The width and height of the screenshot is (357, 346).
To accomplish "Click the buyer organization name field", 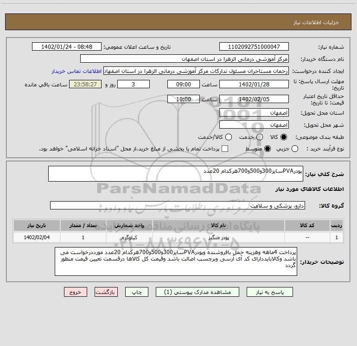I will (x=185, y=59).
